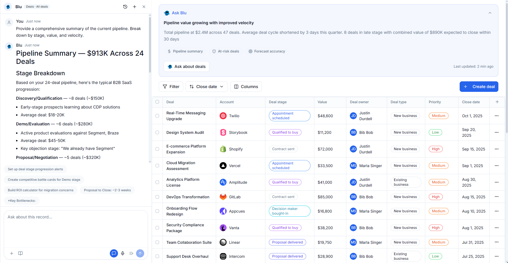Open the Close date sort dropdown
The height and width of the screenshot is (263, 508).
coord(207,87)
